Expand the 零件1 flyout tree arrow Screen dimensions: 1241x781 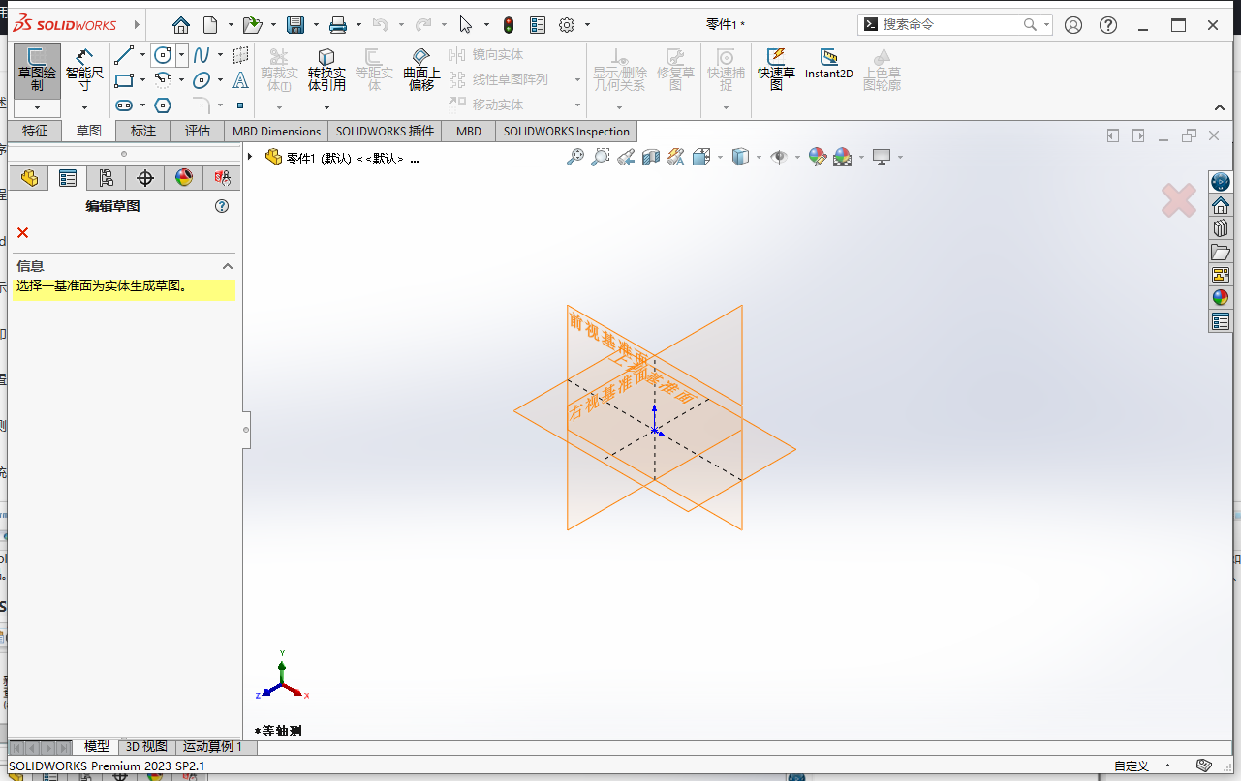[x=250, y=157]
